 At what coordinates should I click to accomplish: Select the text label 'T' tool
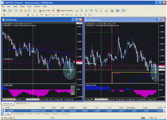(x=42, y=15)
